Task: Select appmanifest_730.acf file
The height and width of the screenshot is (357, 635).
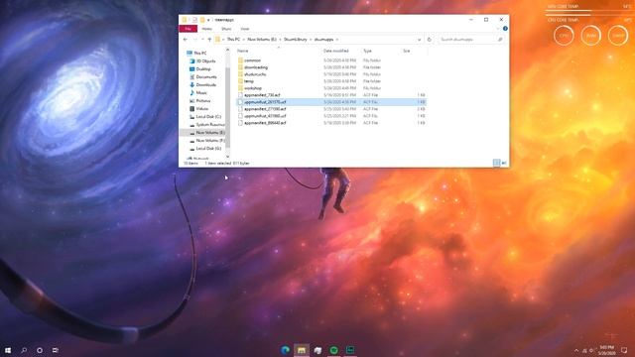Action: click(262, 95)
